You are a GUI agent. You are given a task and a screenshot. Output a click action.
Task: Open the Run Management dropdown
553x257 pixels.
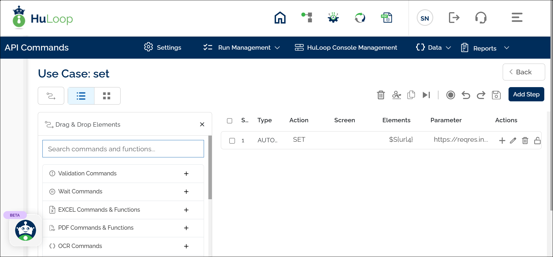click(x=241, y=48)
